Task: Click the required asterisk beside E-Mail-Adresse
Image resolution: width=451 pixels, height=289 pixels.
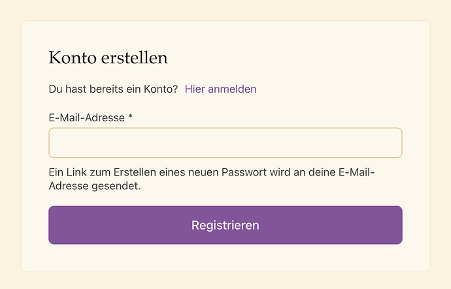Action: pyautogui.click(x=130, y=117)
